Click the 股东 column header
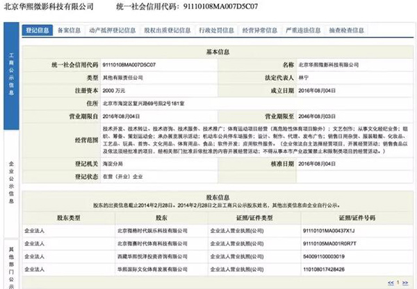The height and width of the screenshot is (289, 417). coord(161,218)
